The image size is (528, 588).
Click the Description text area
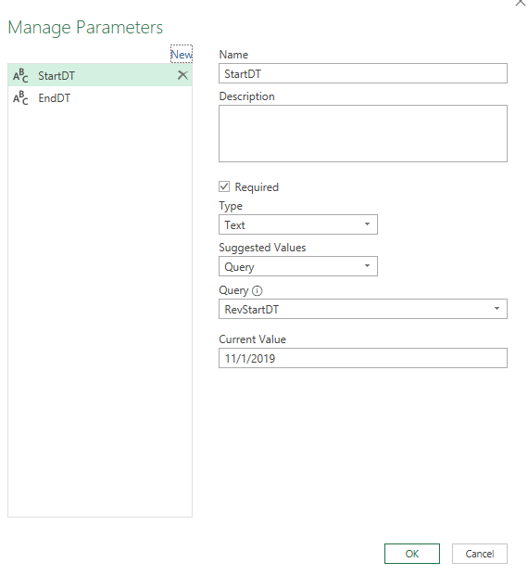(x=363, y=134)
